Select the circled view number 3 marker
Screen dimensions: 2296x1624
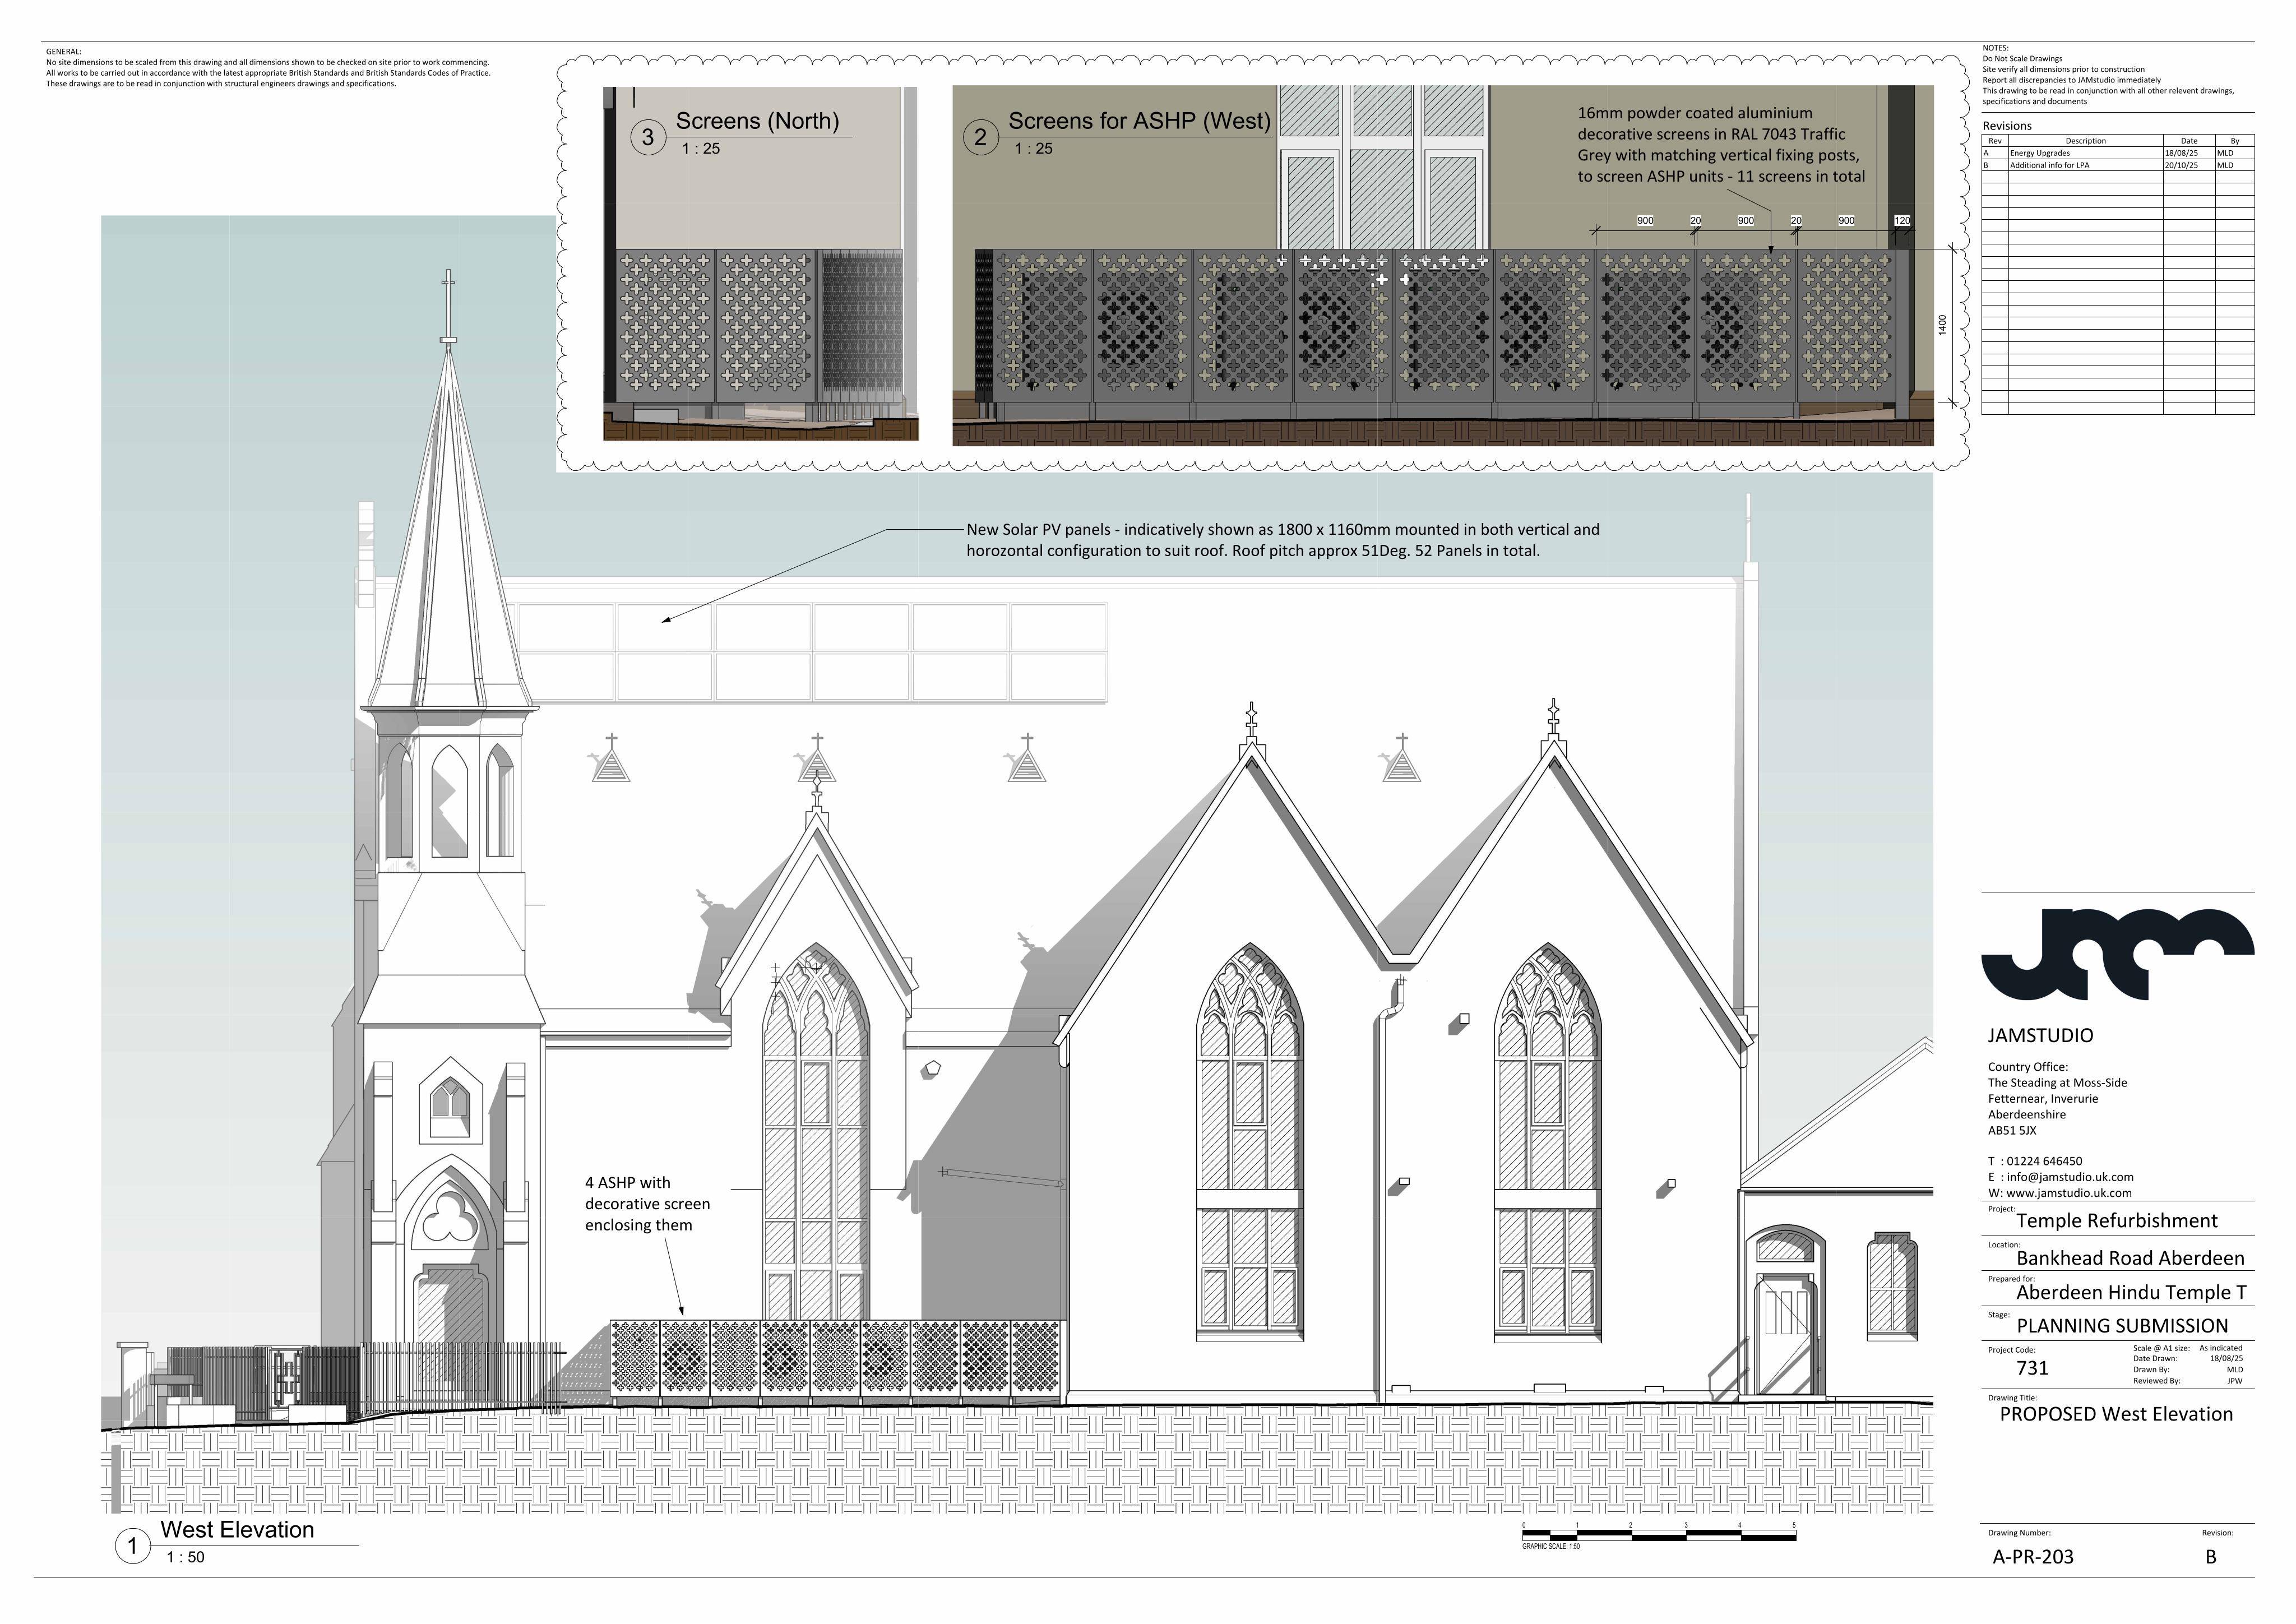pyautogui.click(x=648, y=137)
